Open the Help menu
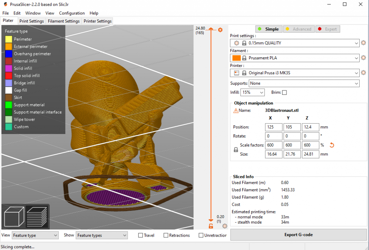This screenshot has width=369, height=250. [94, 13]
